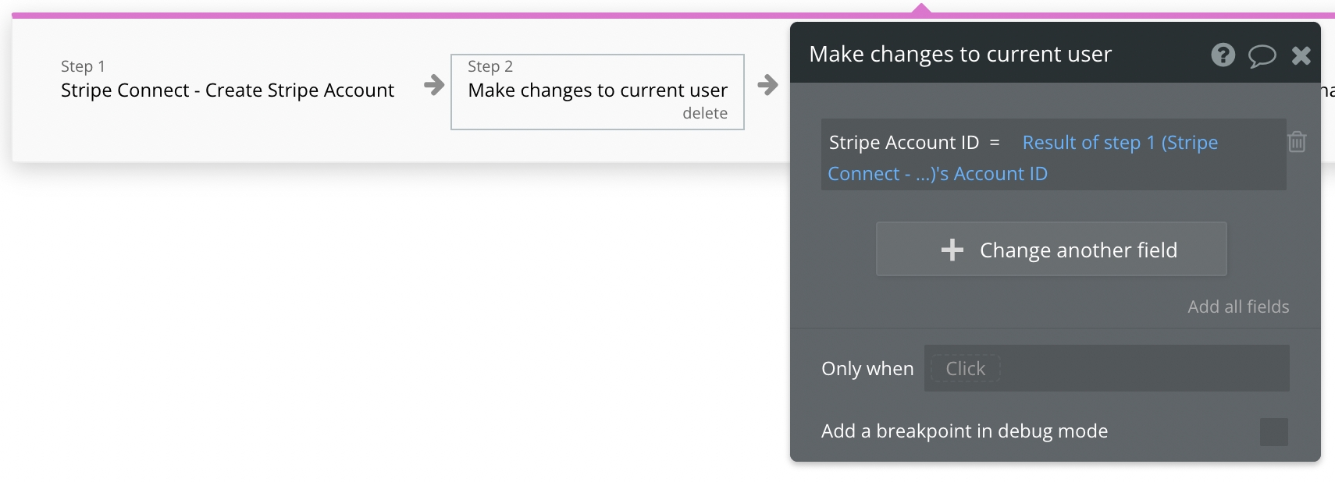Close the Make changes to current user panel
Image resolution: width=1335 pixels, height=482 pixels.
tap(1301, 55)
